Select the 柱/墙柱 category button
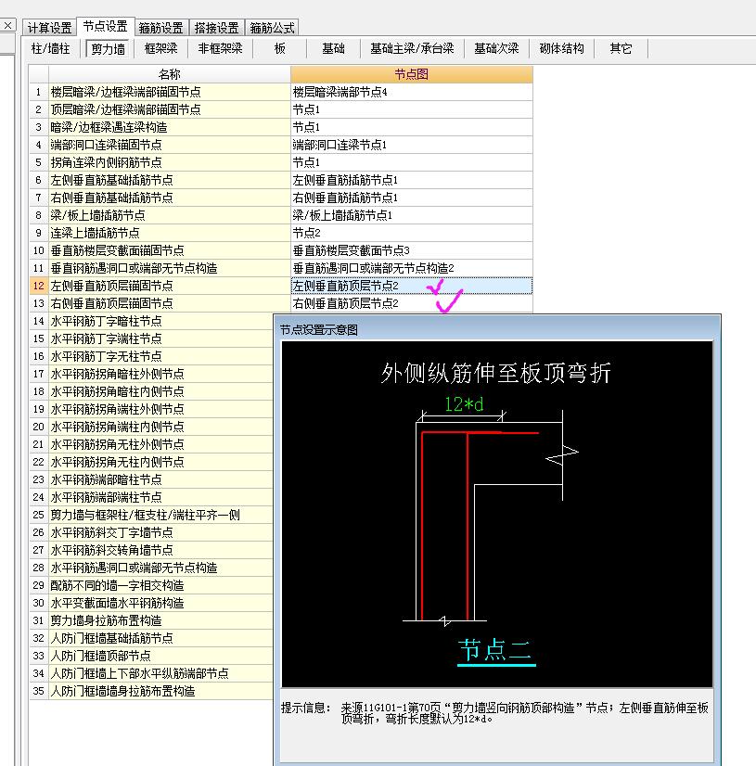This screenshot has height=766, width=756. (x=51, y=48)
